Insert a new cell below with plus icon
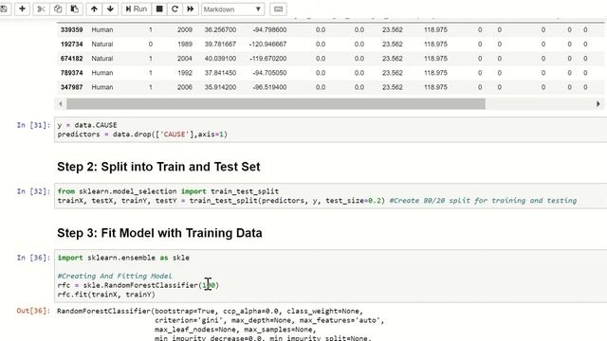 (22, 9)
